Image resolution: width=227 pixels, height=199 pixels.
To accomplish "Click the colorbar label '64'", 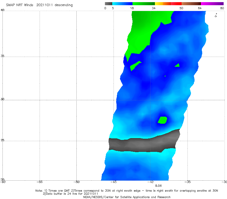I will tap(200, 8).
